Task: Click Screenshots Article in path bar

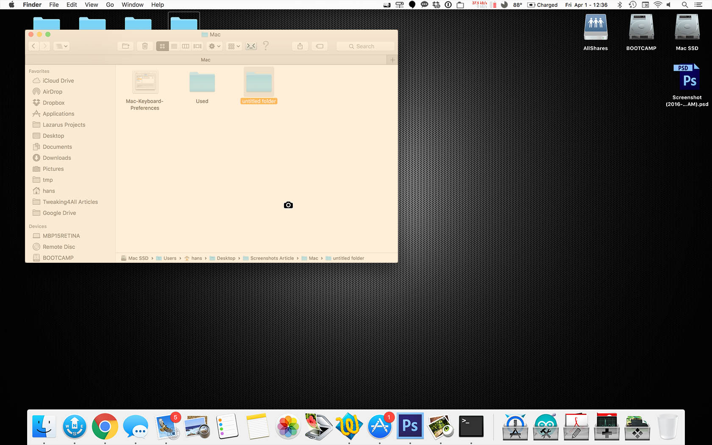Action: (x=269, y=258)
